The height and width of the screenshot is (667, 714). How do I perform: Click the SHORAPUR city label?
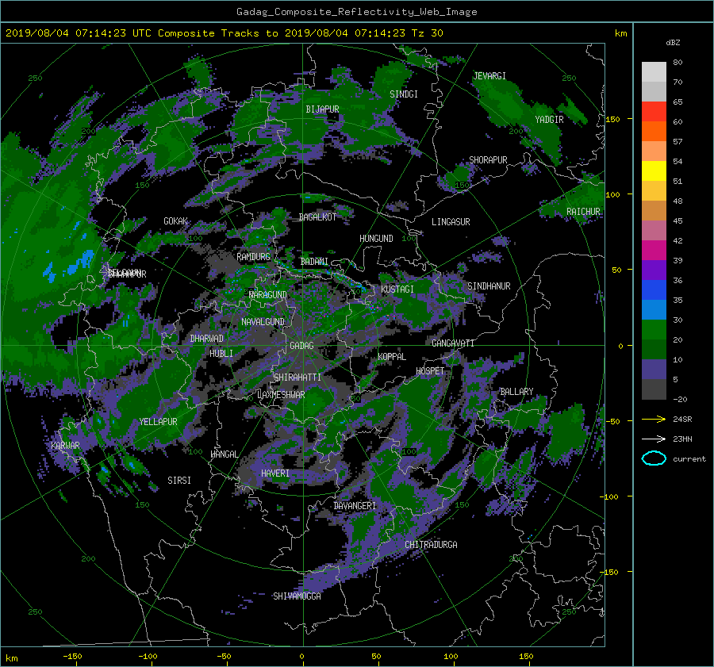pyautogui.click(x=488, y=160)
